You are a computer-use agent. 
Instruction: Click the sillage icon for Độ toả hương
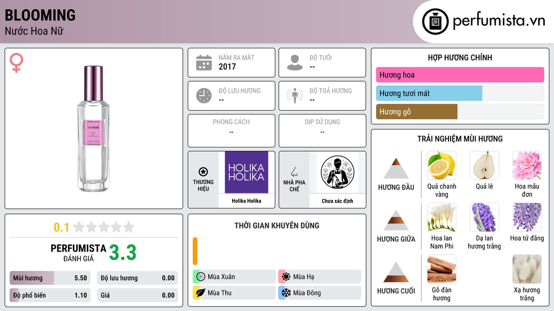[295, 96]
